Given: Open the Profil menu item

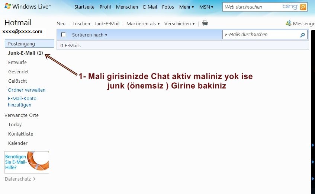Looking at the screenshot, I should pyautogui.click(x=105, y=7).
